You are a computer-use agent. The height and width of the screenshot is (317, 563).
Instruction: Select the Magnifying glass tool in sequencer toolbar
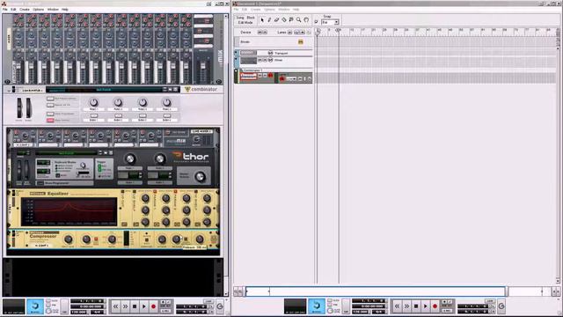(299, 20)
